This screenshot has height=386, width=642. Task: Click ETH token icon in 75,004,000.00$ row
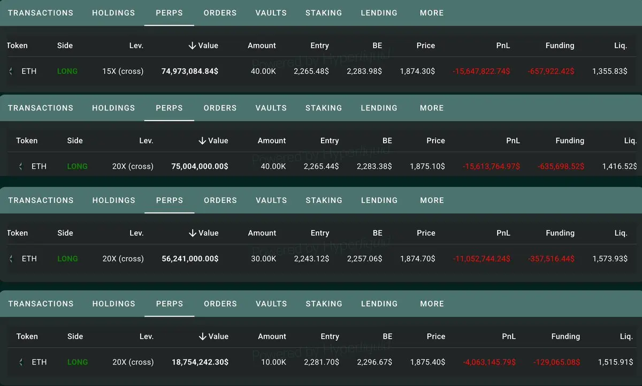20,166
